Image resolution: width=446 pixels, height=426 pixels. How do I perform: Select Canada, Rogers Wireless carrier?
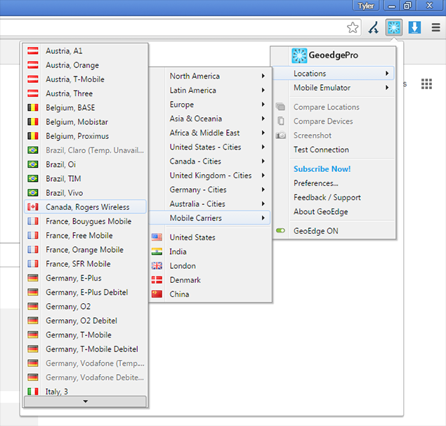(85, 207)
